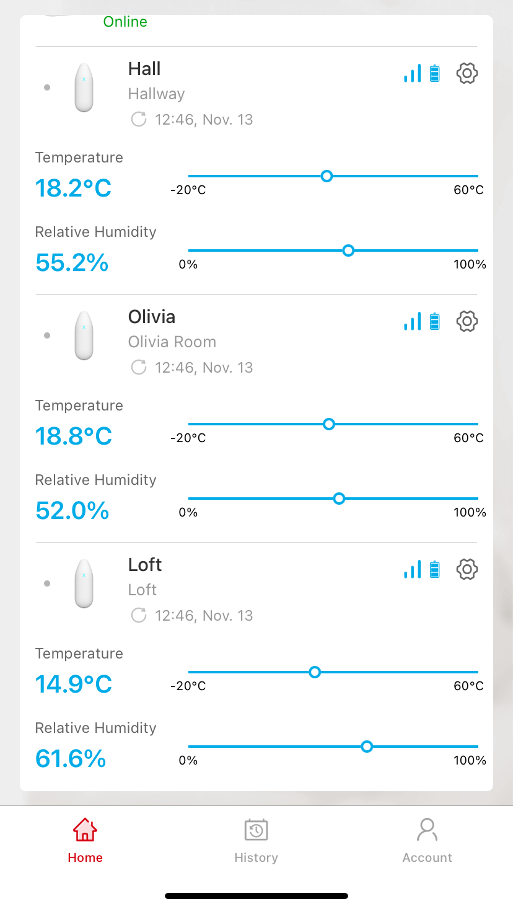513x909 pixels.
Task: Tap the Hall sensor name
Action: tap(144, 69)
